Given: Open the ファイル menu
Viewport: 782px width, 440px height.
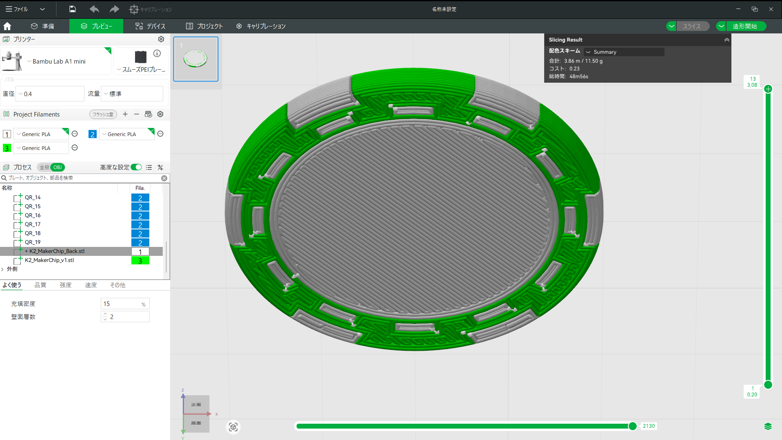Looking at the screenshot, I should pos(17,9).
